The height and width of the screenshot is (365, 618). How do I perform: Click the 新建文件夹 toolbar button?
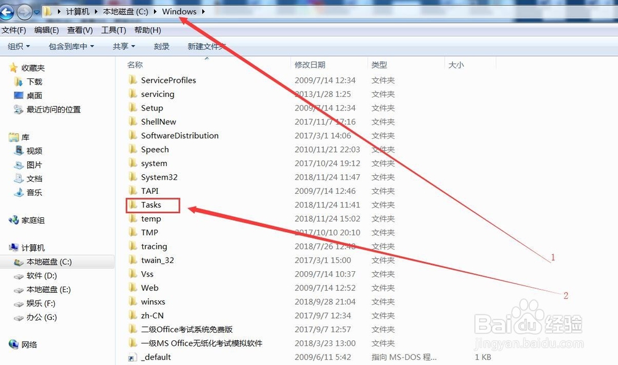[x=206, y=46]
